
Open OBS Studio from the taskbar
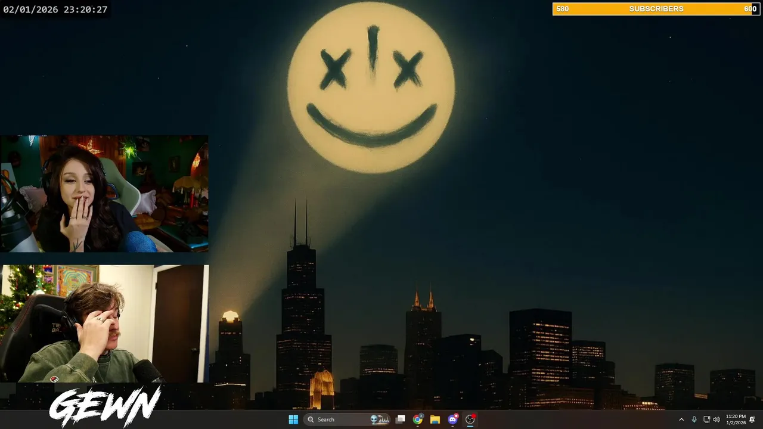[470, 419]
